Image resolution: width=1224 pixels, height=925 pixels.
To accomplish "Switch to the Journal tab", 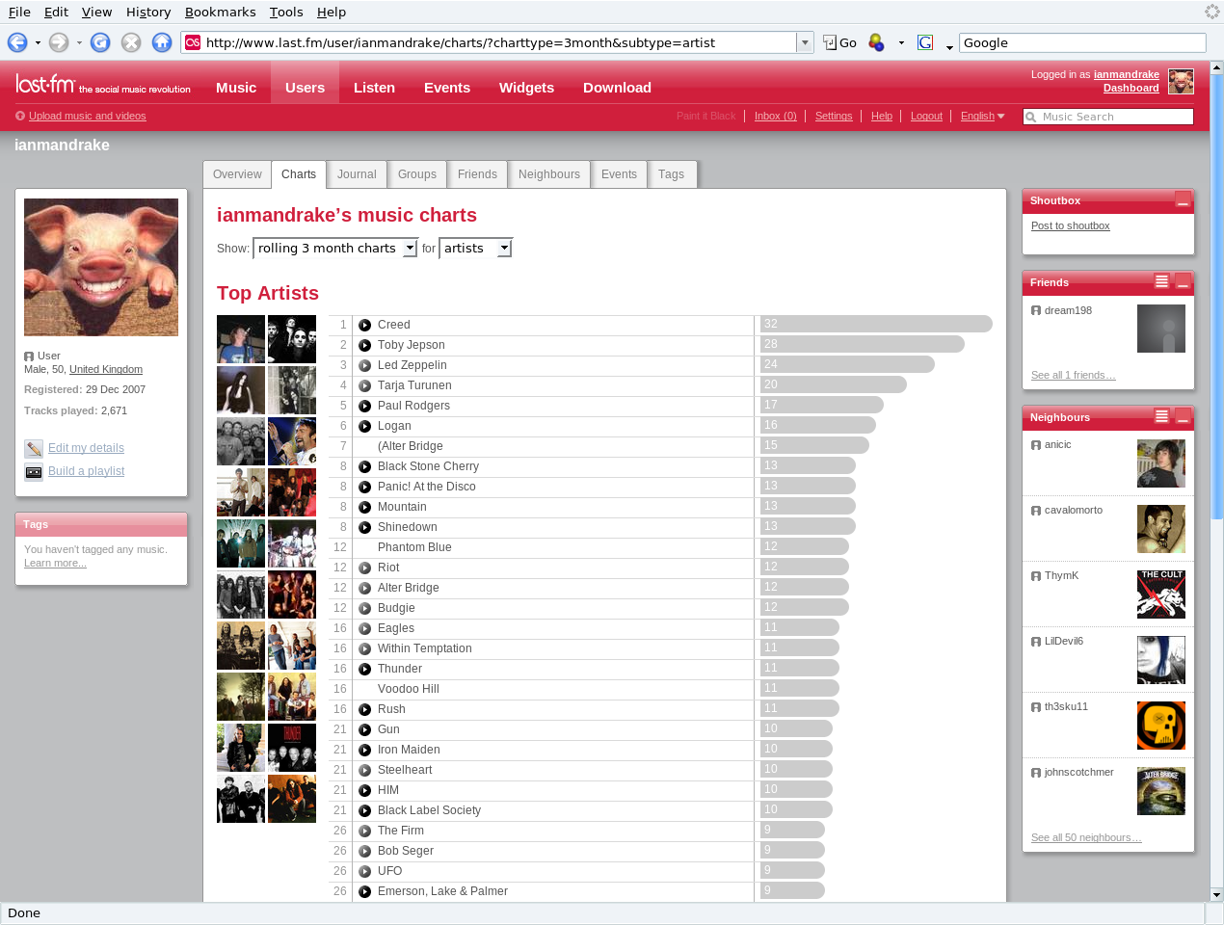I will point(357,174).
